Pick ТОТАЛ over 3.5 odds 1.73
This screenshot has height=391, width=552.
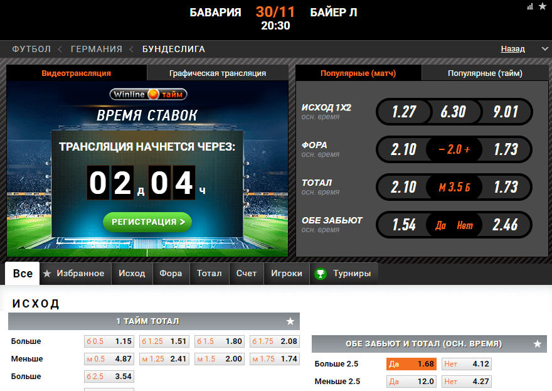(x=506, y=187)
